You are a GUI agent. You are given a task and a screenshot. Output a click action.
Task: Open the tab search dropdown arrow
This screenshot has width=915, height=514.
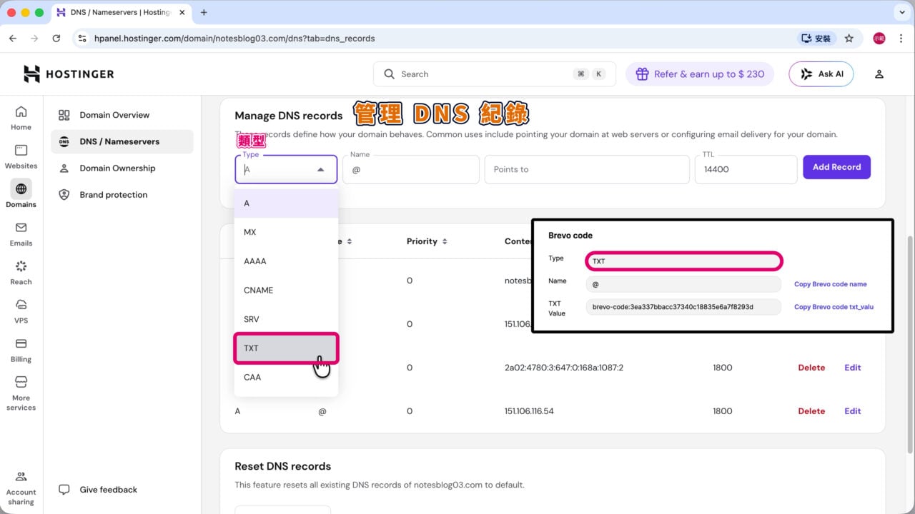(901, 12)
